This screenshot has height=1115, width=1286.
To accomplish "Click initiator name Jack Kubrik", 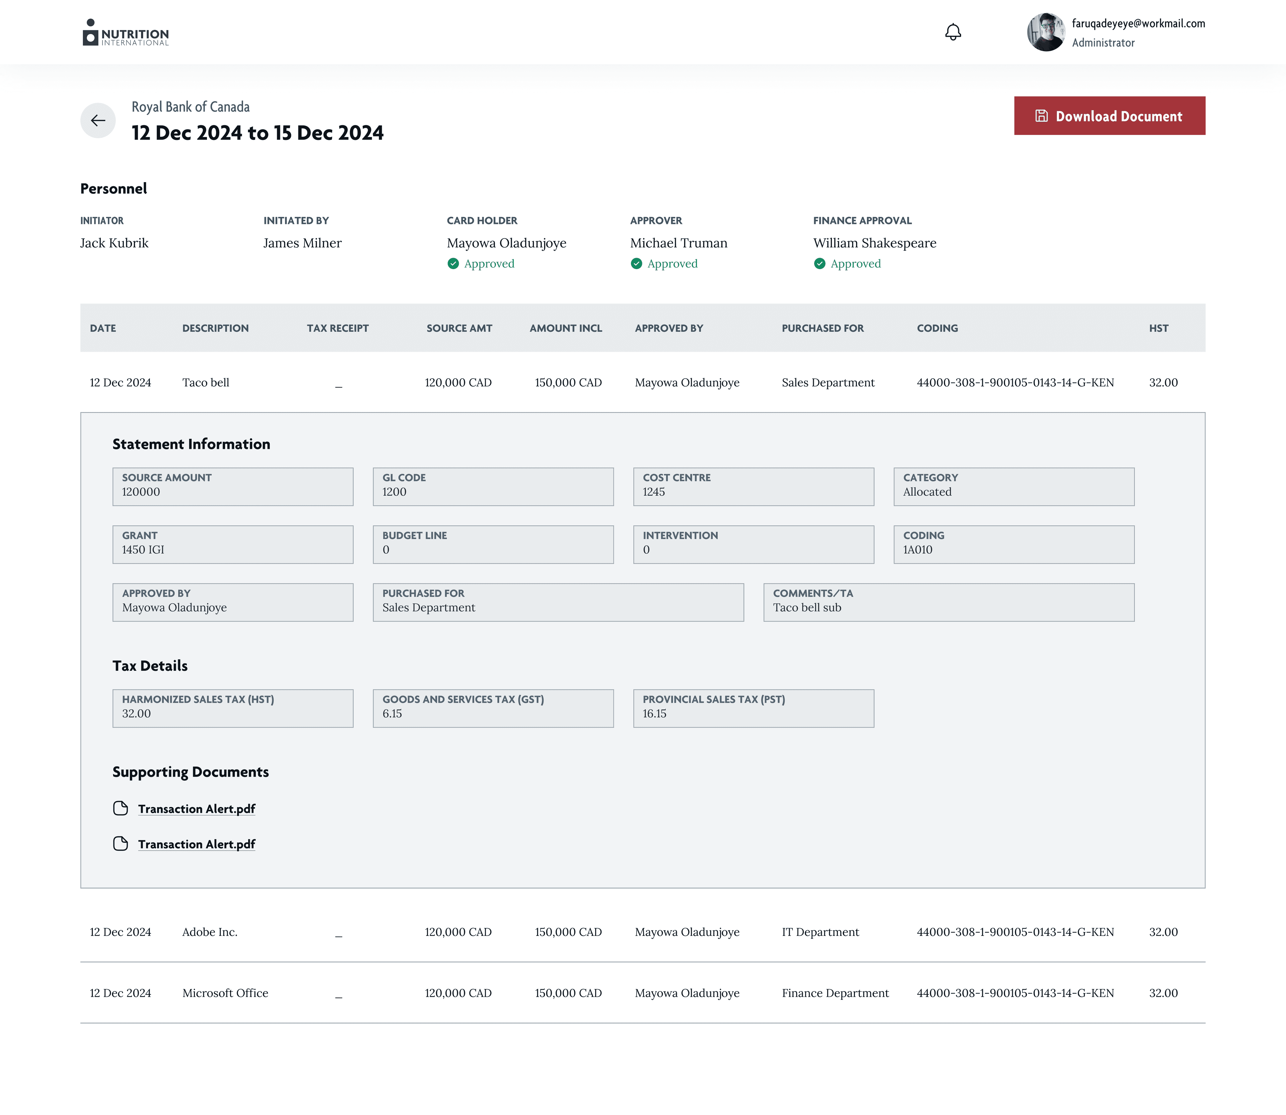I will tap(115, 243).
